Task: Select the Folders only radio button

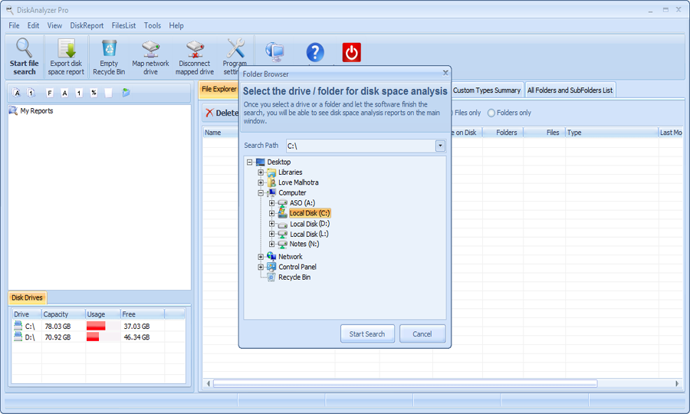Action: coord(491,113)
